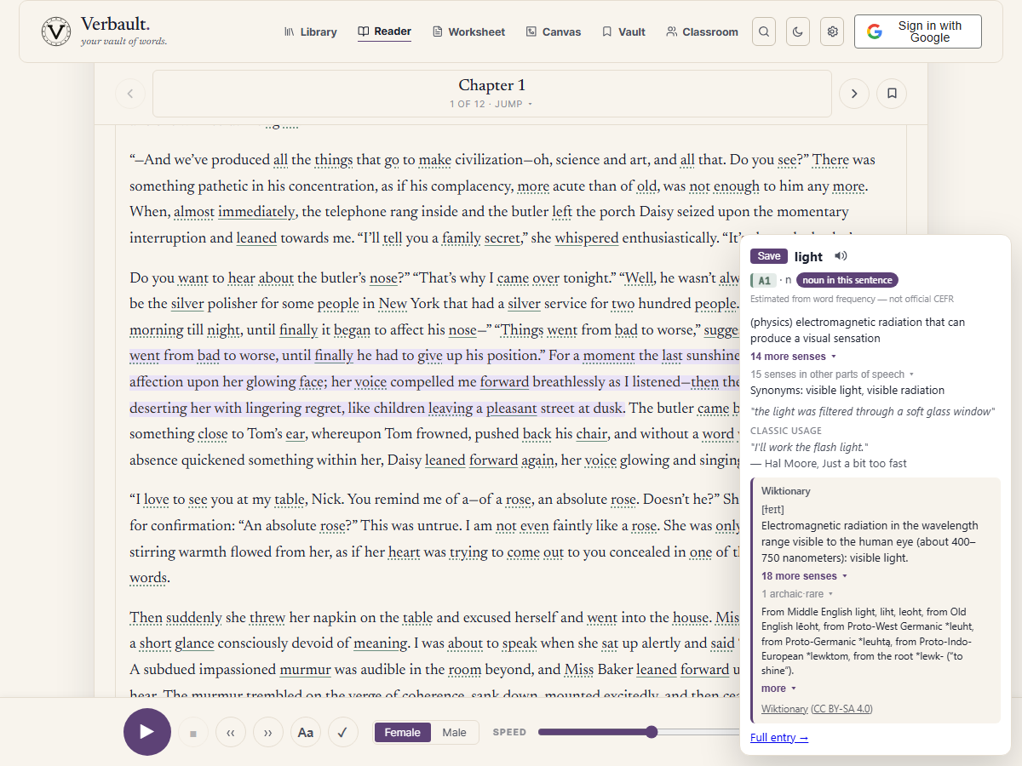Open the Classroom tab
The height and width of the screenshot is (766, 1022).
pyautogui.click(x=703, y=31)
